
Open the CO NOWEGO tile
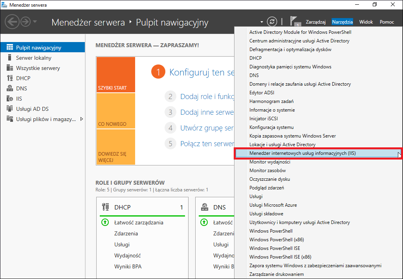click(116, 111)
